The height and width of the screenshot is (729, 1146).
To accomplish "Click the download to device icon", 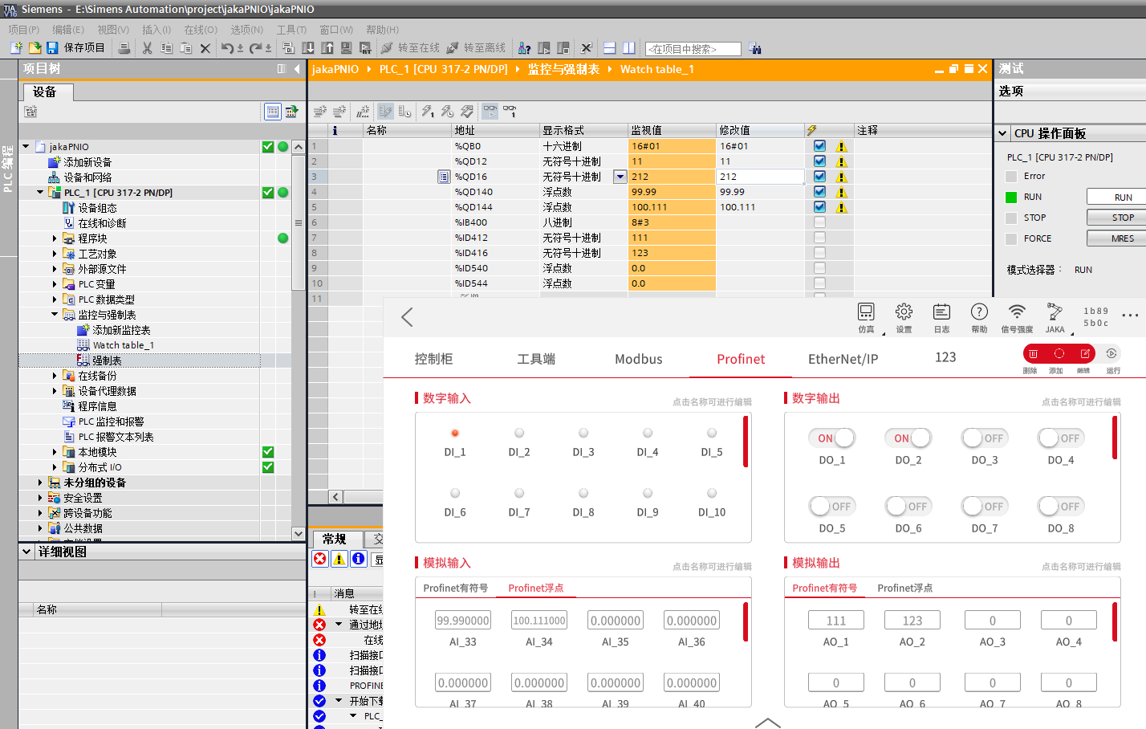I will tap(308, 48).
